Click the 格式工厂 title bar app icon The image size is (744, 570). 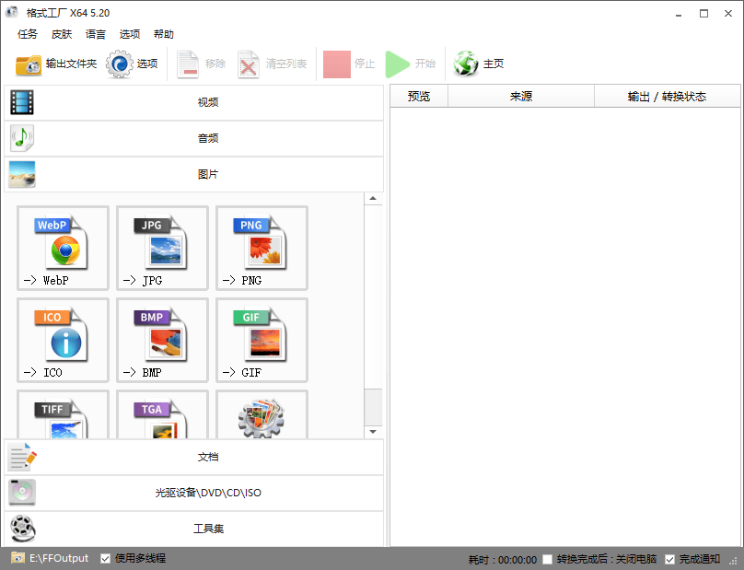tap(12, 12)
